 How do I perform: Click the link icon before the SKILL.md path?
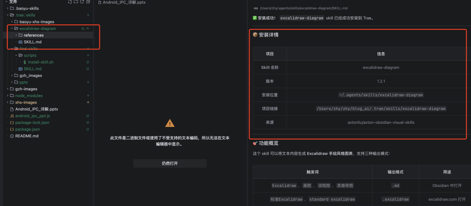click(x=256, y=8)
